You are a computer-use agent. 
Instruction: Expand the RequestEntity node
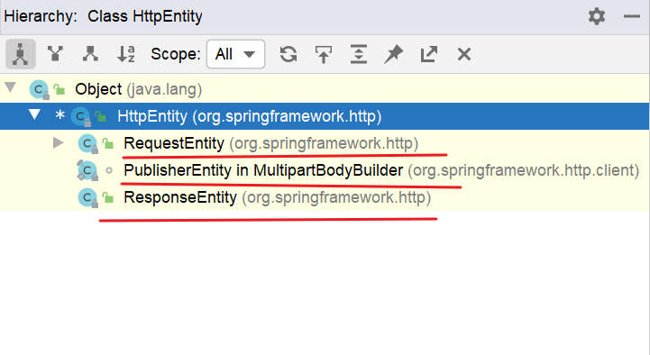coord(59,143)
